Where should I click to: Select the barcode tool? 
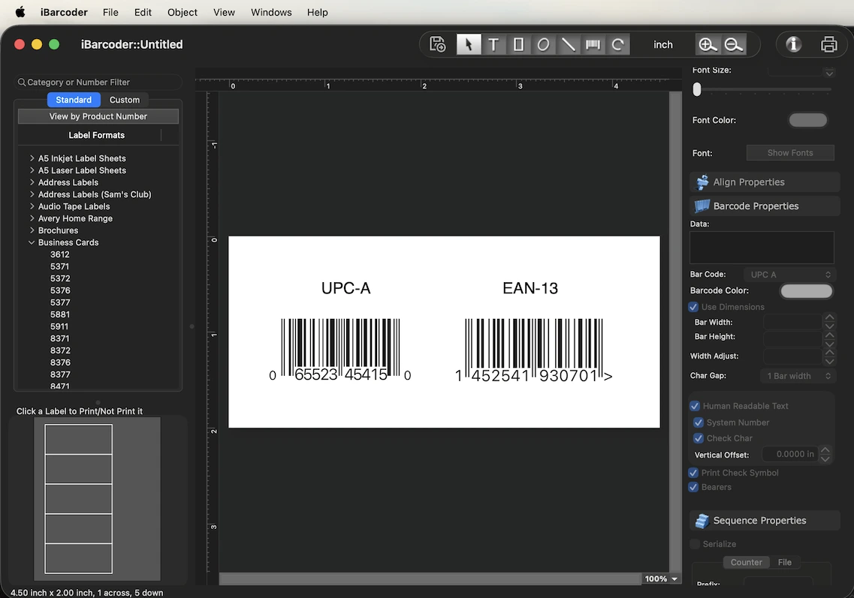pos(593,44)
